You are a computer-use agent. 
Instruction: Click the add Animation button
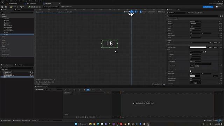[x=40, y=90]
